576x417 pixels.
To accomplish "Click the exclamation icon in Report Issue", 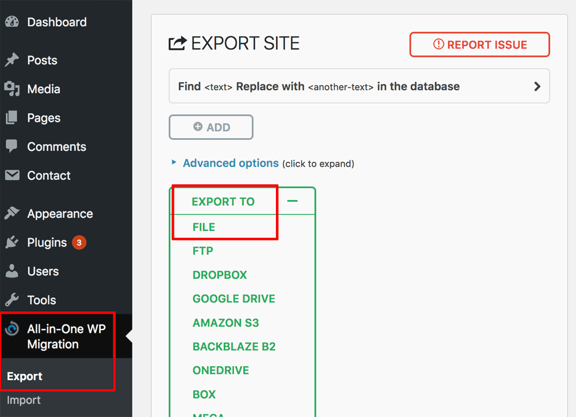I will point(438,44).
